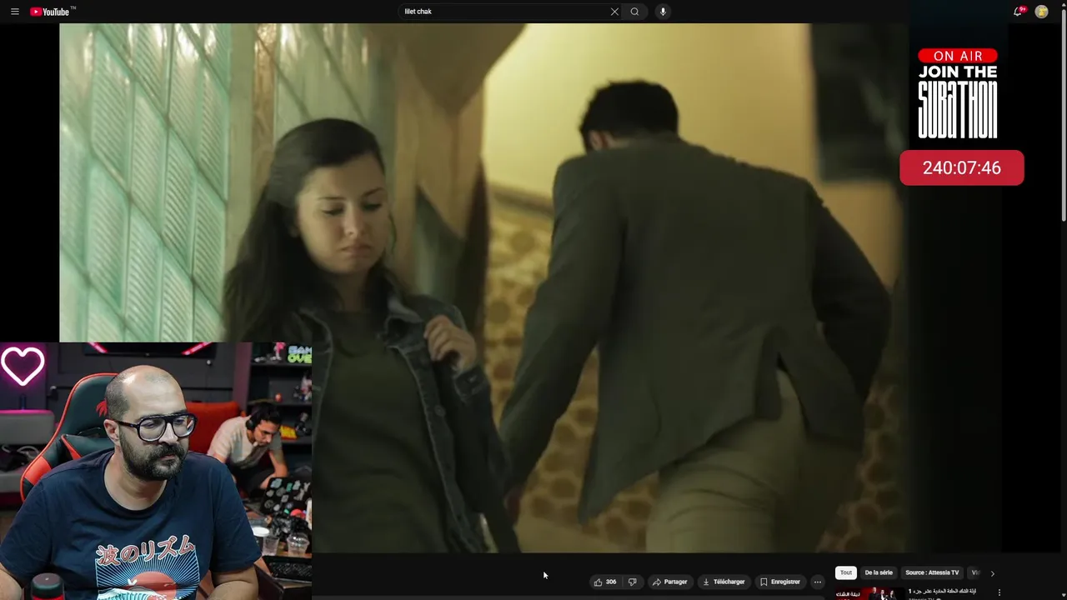Click the Télécharger download button

[x=724, y=582]
